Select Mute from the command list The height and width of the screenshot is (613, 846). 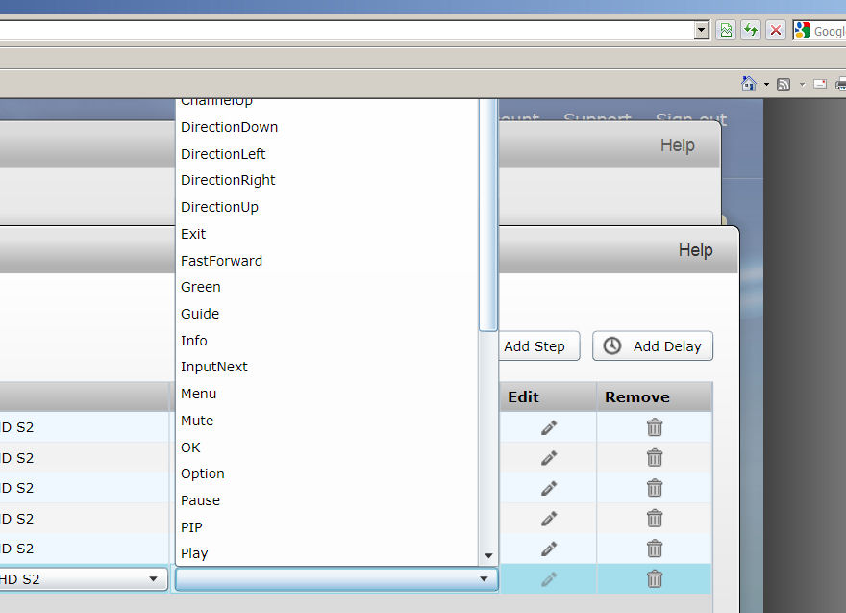(x=197, y=421)
